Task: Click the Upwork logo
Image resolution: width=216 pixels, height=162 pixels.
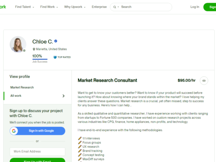Action: click(x=3, y=7)
